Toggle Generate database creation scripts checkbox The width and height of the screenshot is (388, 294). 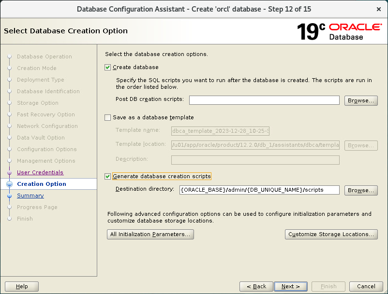[x=107, y=177]
